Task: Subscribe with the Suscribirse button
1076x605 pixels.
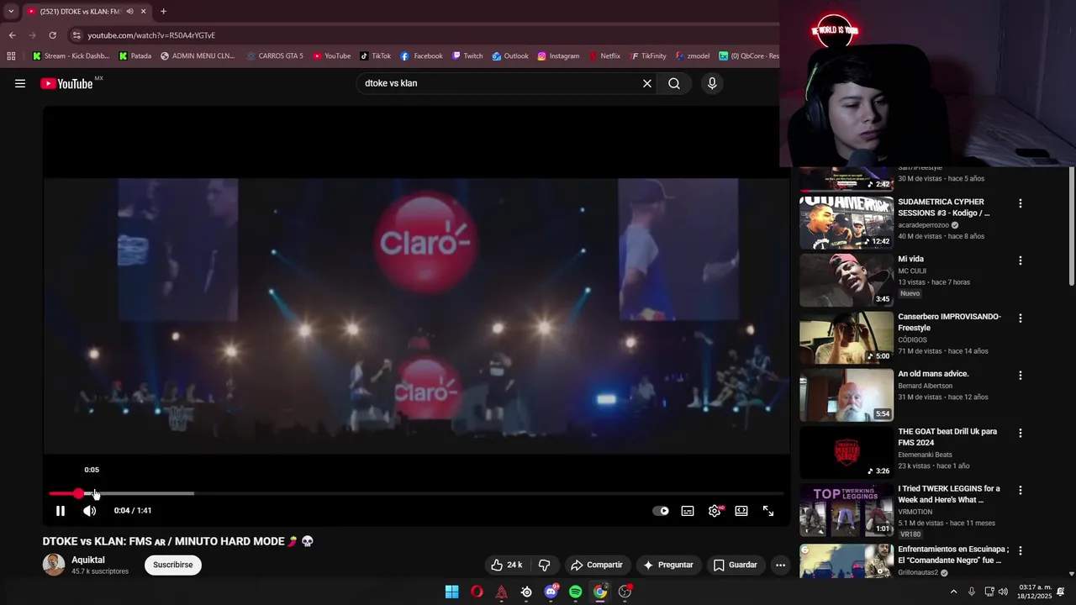Action: pos(173,565)
